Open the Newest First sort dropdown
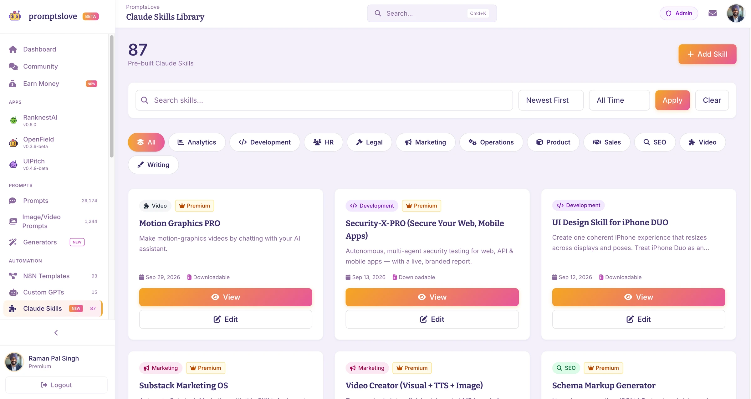The image size is (751, 399). point(551,100)
